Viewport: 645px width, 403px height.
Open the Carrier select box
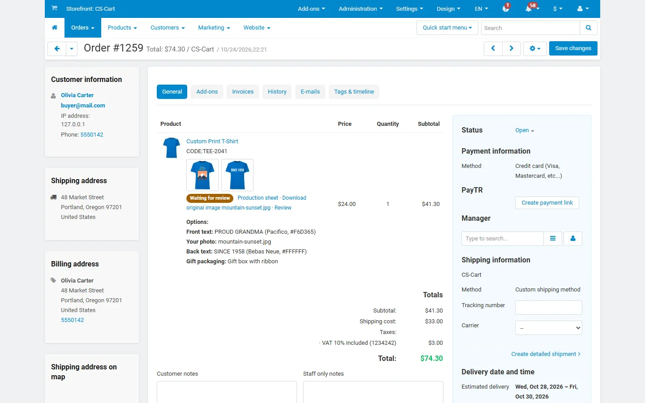[549, 328]
